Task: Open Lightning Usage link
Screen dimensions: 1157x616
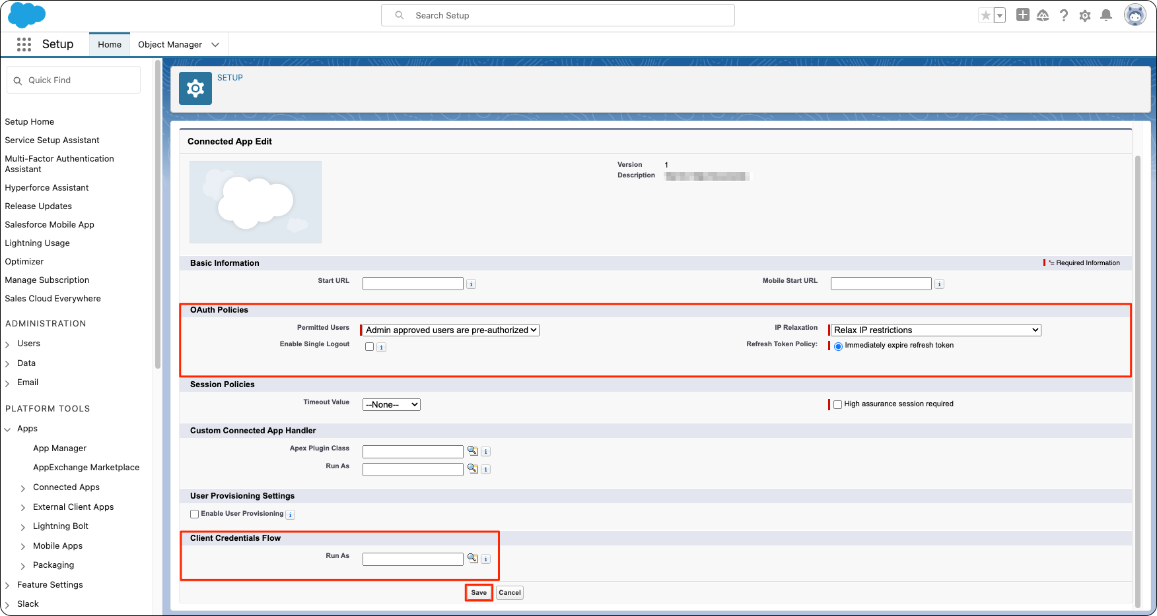Action: click(37, 243)
